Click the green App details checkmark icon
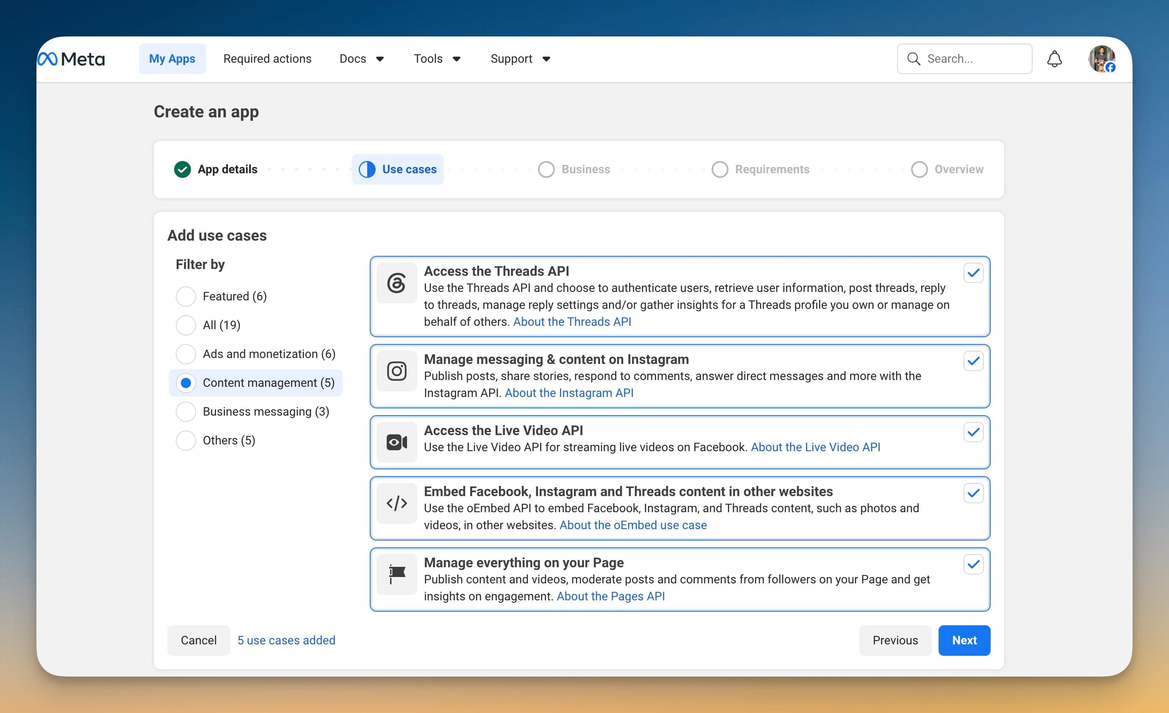The image size is (1169, 713). (182, 169)
